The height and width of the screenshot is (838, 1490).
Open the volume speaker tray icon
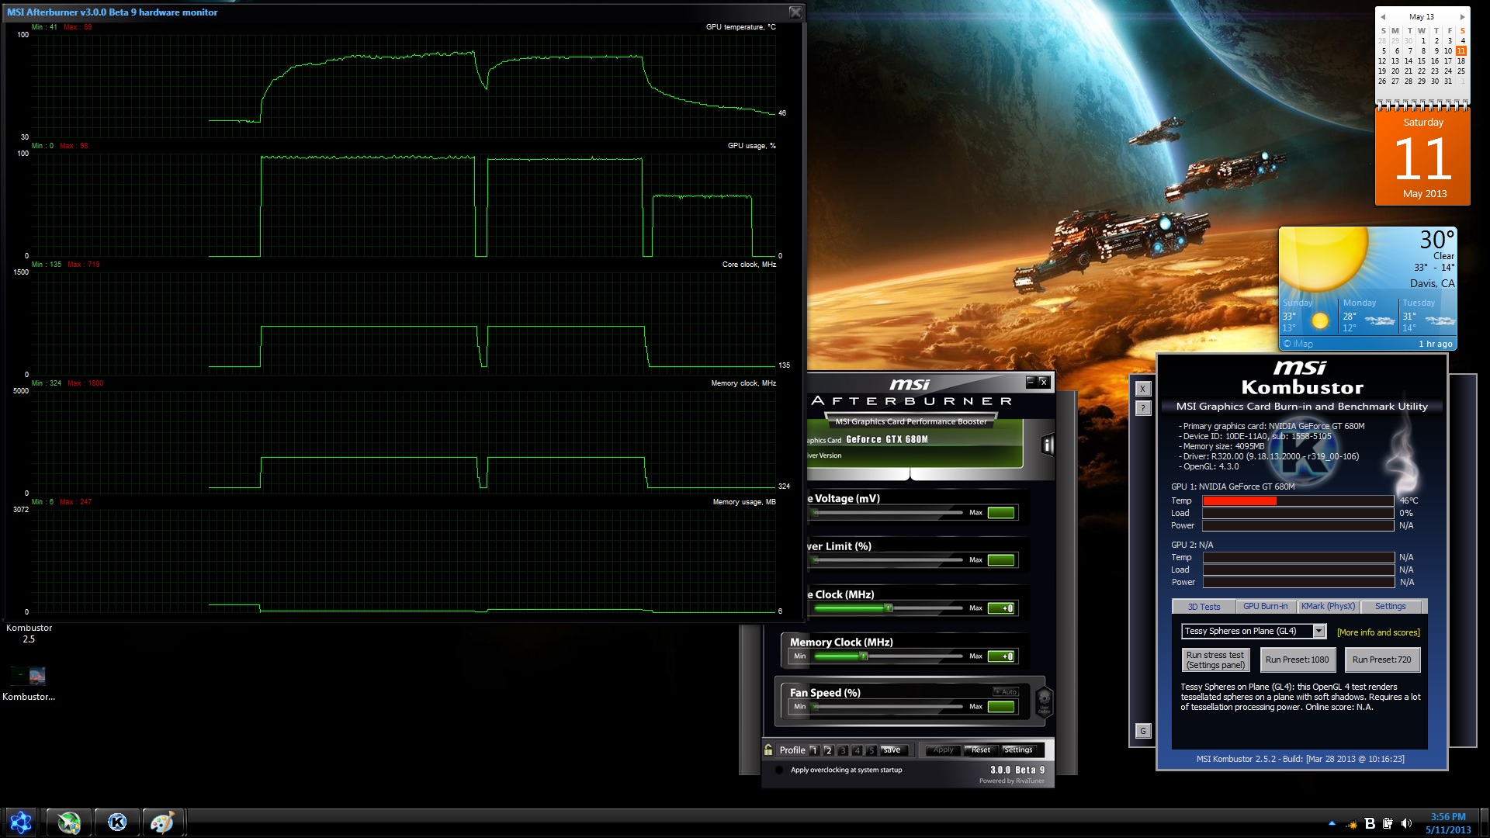click(x=1406, y=823)
